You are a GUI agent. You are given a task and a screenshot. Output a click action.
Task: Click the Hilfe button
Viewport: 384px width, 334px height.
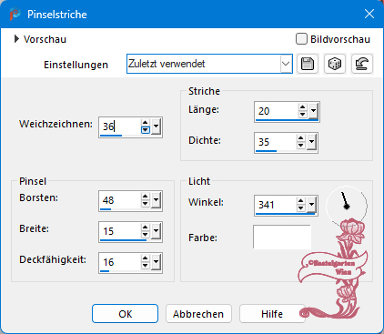pos(272,314)
